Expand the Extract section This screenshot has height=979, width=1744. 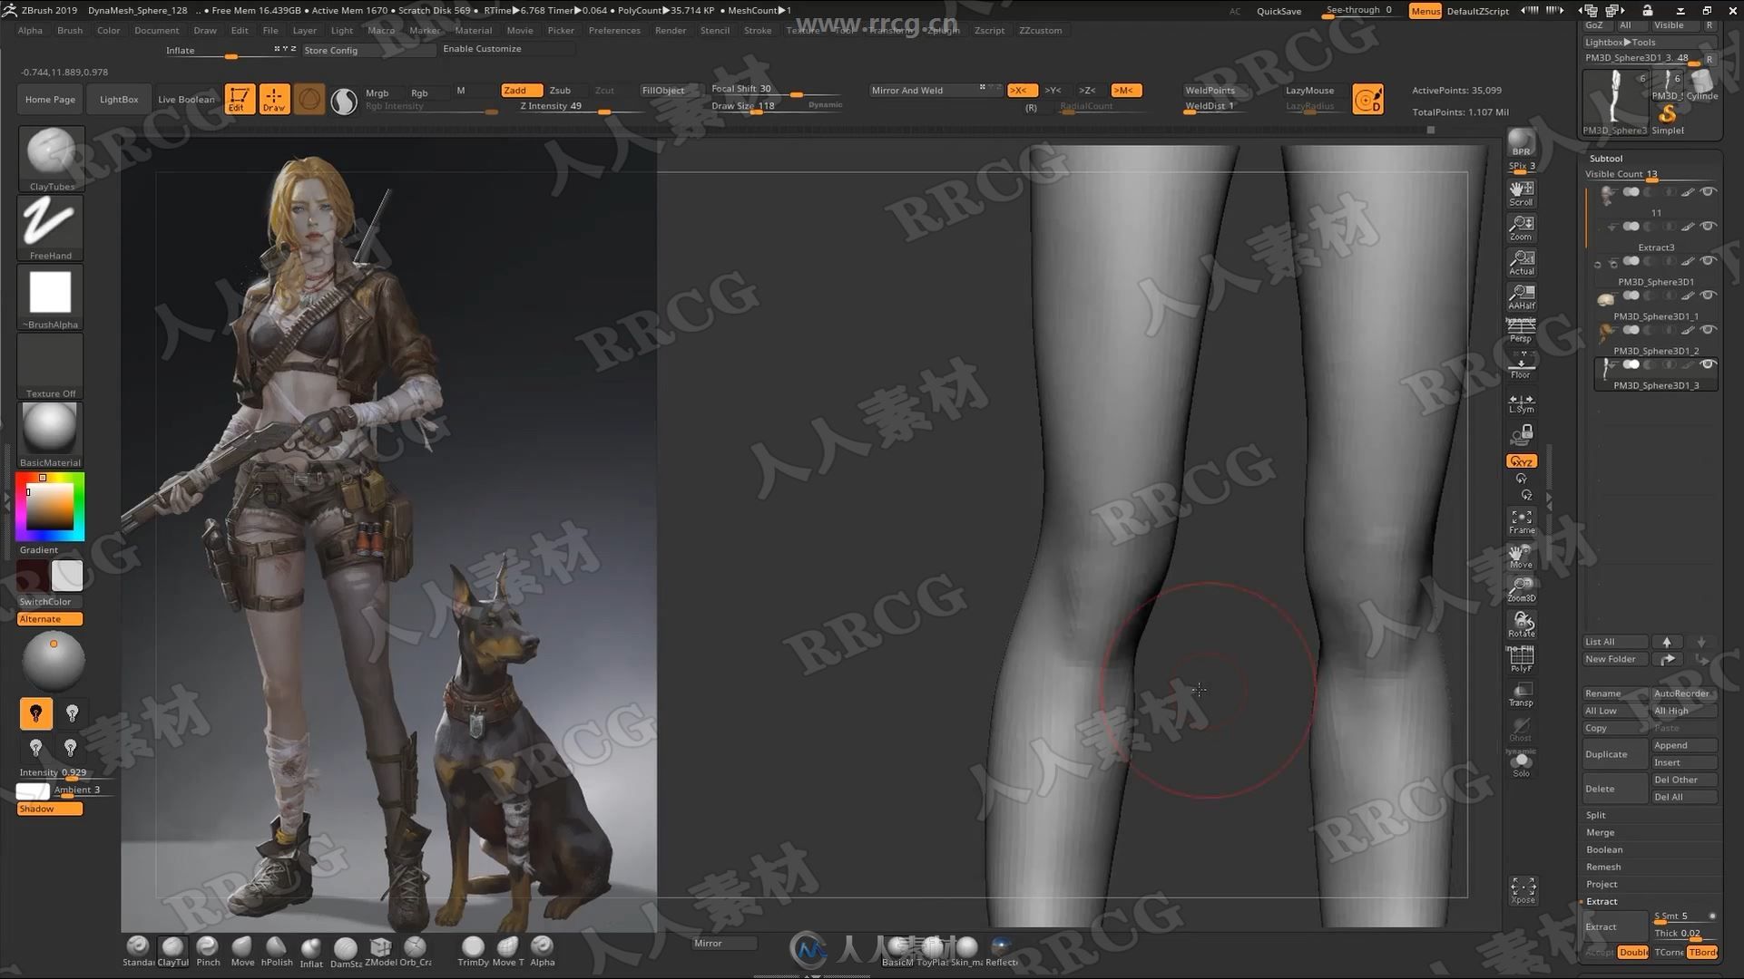[x=1602, y=902]
